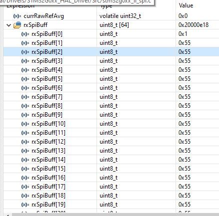219x216 pixels.
Task: Click type volatile uint32_t cell
Action: pyautogui.click(x=120, y=16)
